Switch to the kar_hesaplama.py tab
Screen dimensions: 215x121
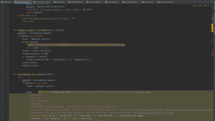tap(131, 2)
